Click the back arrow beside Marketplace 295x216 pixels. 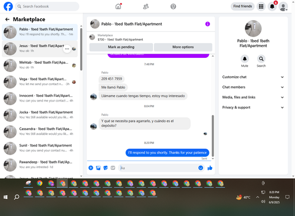[x=7, y=19]
